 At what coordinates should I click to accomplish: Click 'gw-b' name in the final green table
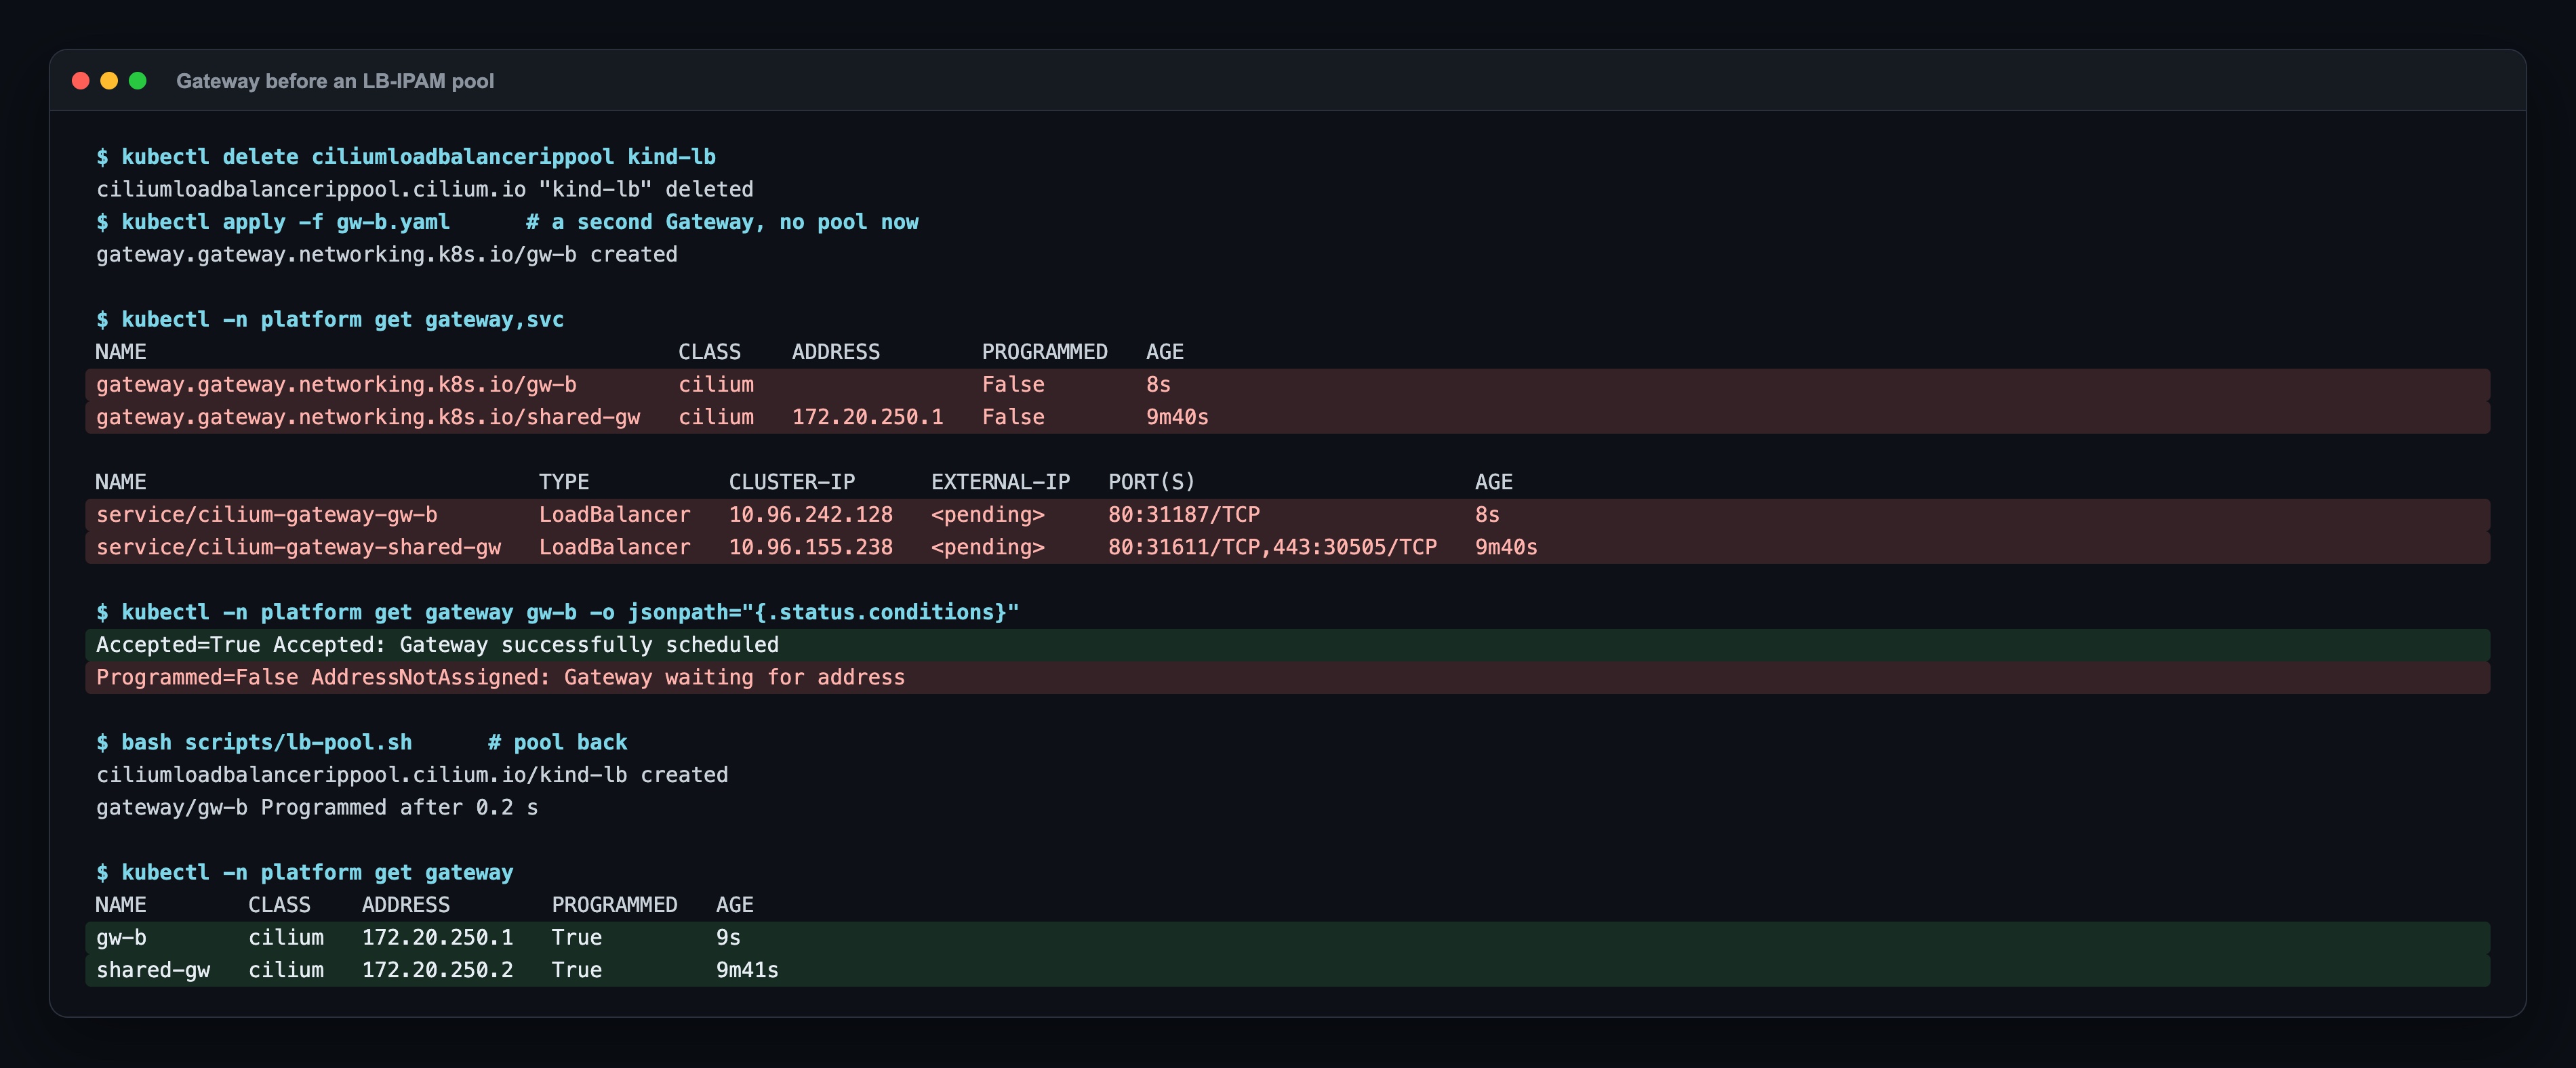pyautogui.click(x=121, y=938)
